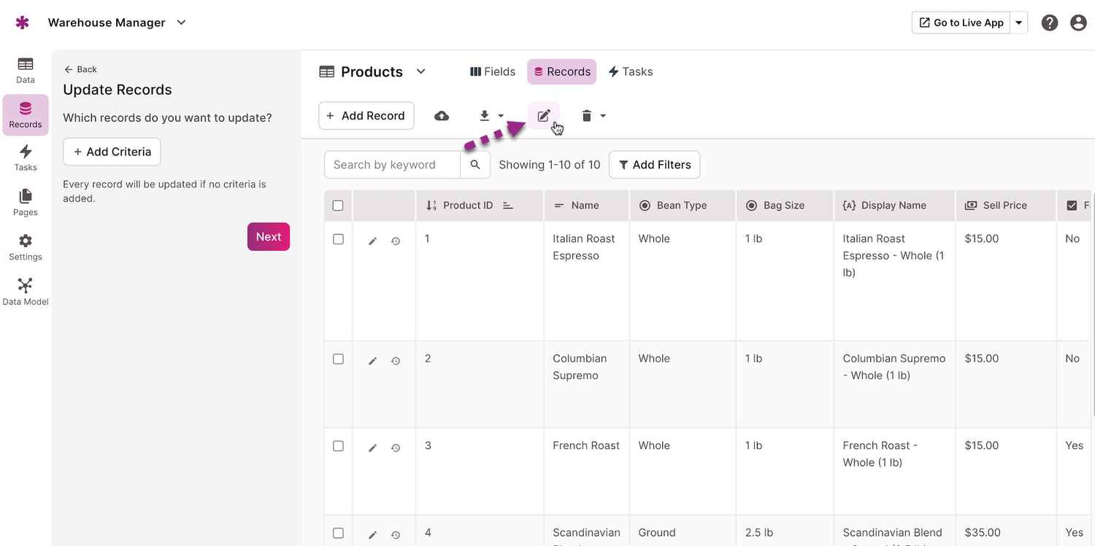The image size is (1095, 546).
Task: Open Data Model in the sidebar
Action: click(x=26, y=291)
